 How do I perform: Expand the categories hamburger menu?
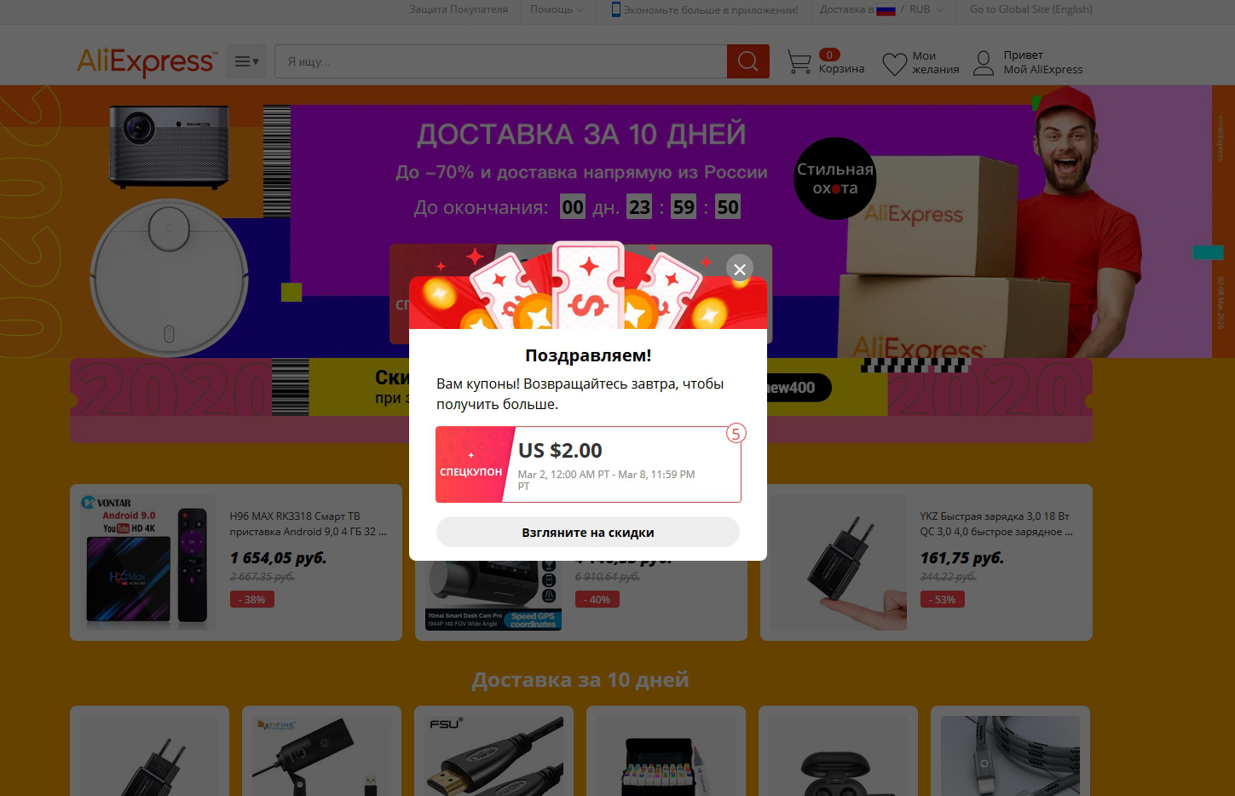[x=245, y=61]
